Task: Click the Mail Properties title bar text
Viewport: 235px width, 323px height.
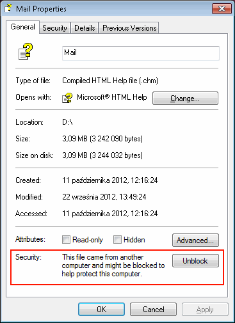Action: 41,9
